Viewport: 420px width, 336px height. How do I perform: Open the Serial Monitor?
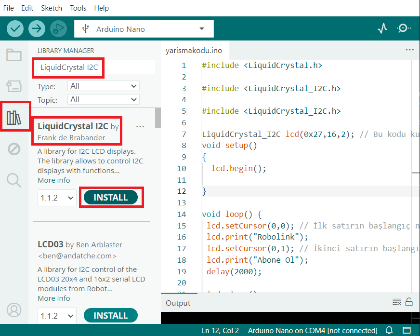click(404, 29)
